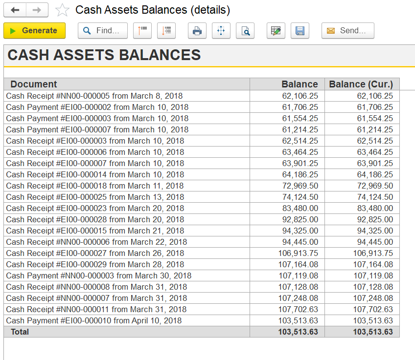
Task: Click the Generate button
Action: point(34,30)
